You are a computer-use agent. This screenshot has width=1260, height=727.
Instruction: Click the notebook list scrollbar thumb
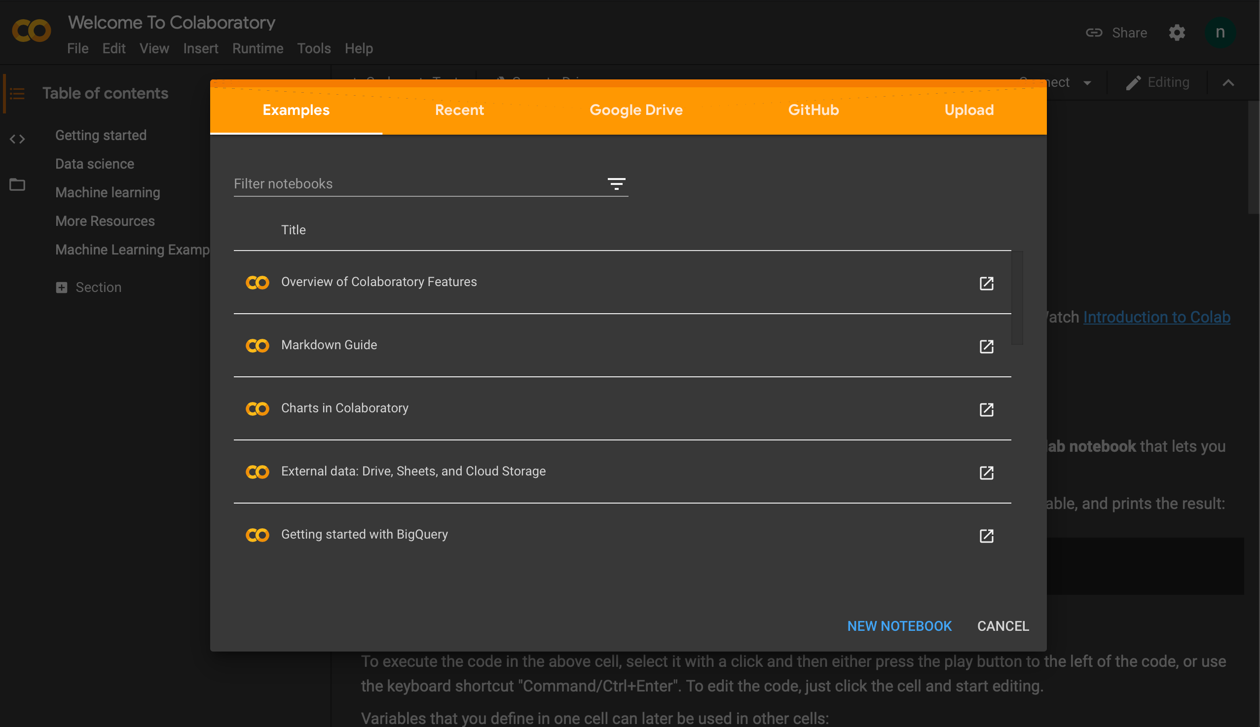click(1016, 298)
